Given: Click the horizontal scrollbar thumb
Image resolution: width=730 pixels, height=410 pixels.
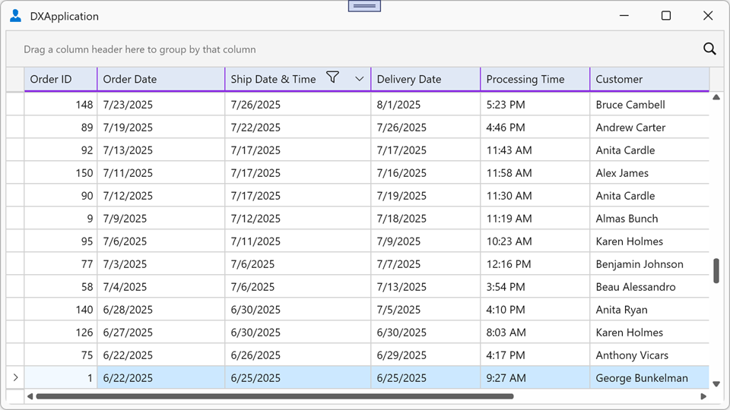Looking at the screenshot, I should (x=275, y=396).
